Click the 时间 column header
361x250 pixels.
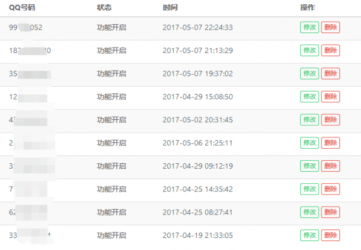[x=170, y=7]
